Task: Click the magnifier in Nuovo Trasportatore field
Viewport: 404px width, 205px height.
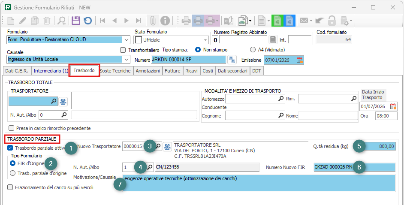Action: (x=158, y=146)
